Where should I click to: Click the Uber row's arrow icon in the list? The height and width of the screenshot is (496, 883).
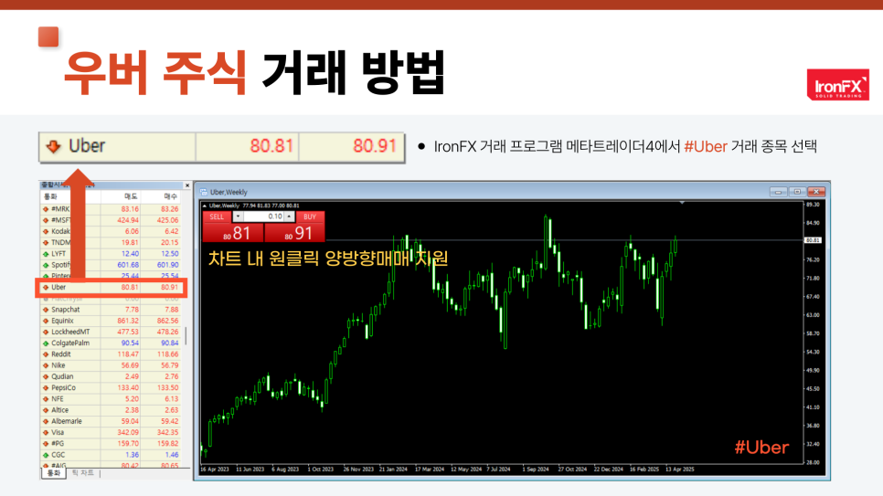(46, 287)
